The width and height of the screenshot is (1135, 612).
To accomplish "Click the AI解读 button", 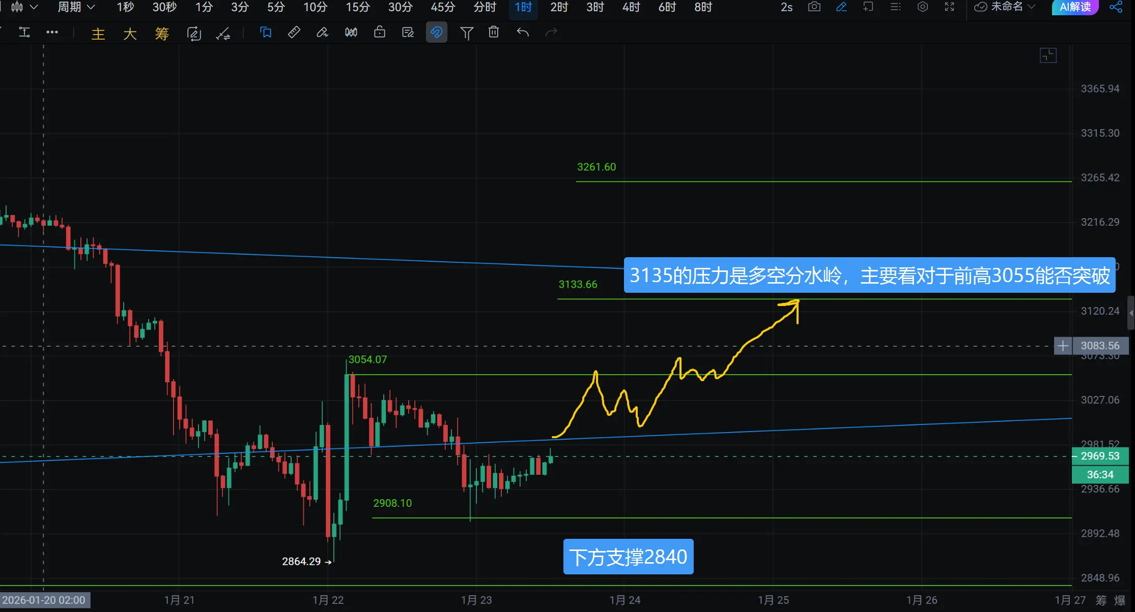I will point(1075,7).
